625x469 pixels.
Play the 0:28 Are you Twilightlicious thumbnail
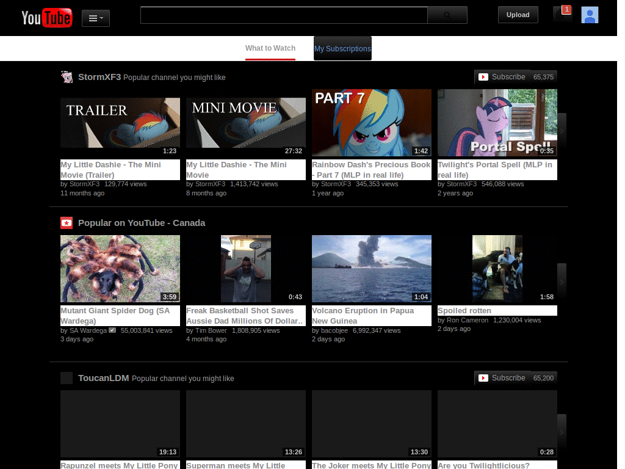pyautogui.click(x=497, y=424)
